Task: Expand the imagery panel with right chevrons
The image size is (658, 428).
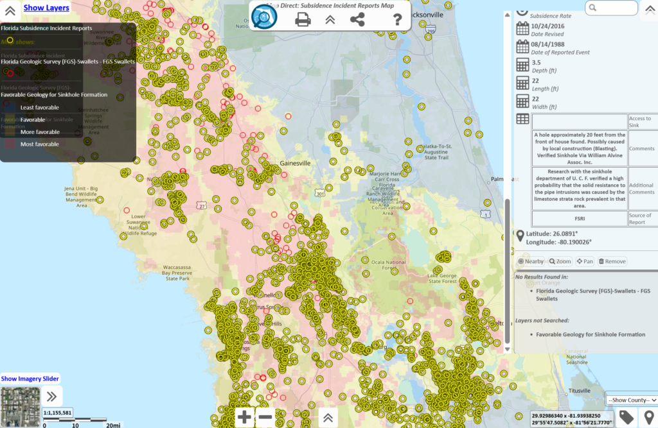Action: coord(52,397)
